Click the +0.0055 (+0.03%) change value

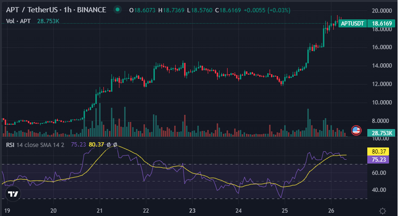click(267, 10)
